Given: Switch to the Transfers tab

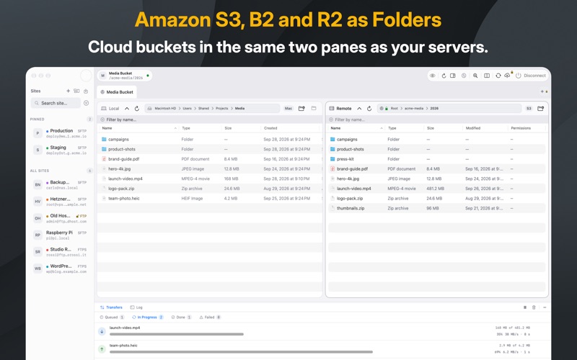Looking at the screenshot, I should click(111, 307).
